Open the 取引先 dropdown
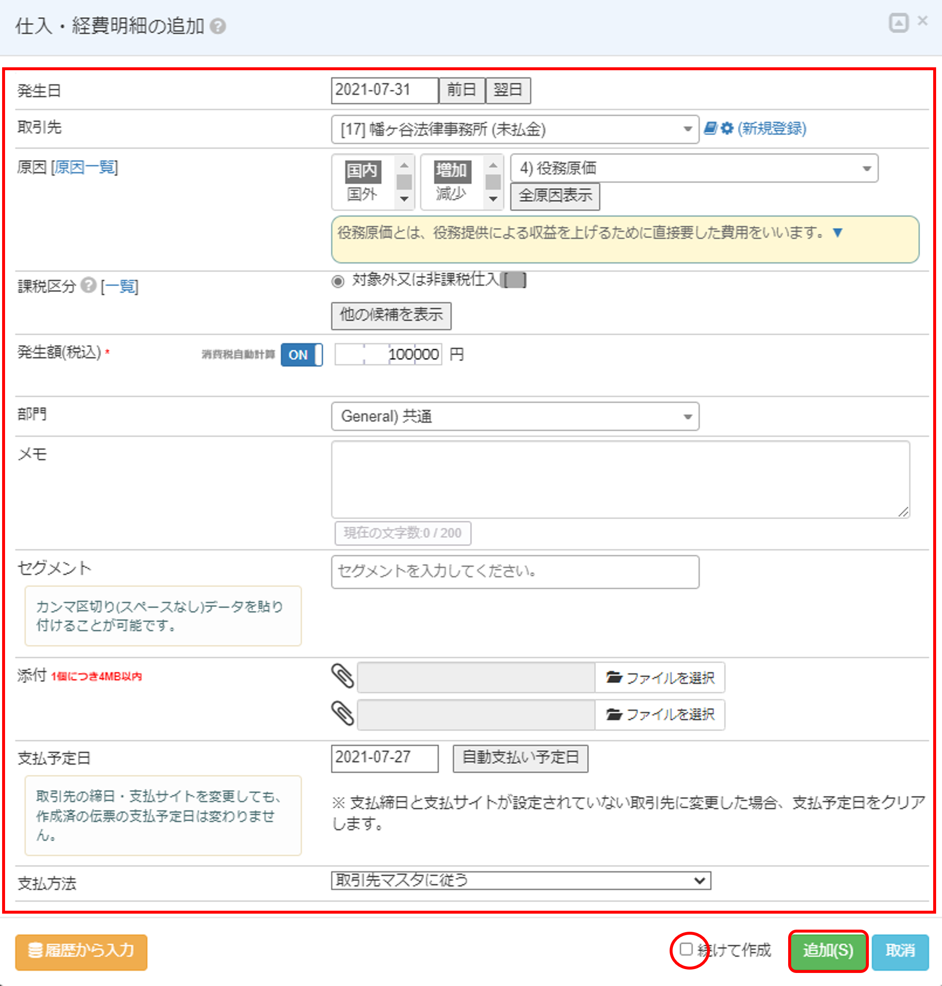Image resolution: width=942 pixels, height=986 pixels. 515,130
